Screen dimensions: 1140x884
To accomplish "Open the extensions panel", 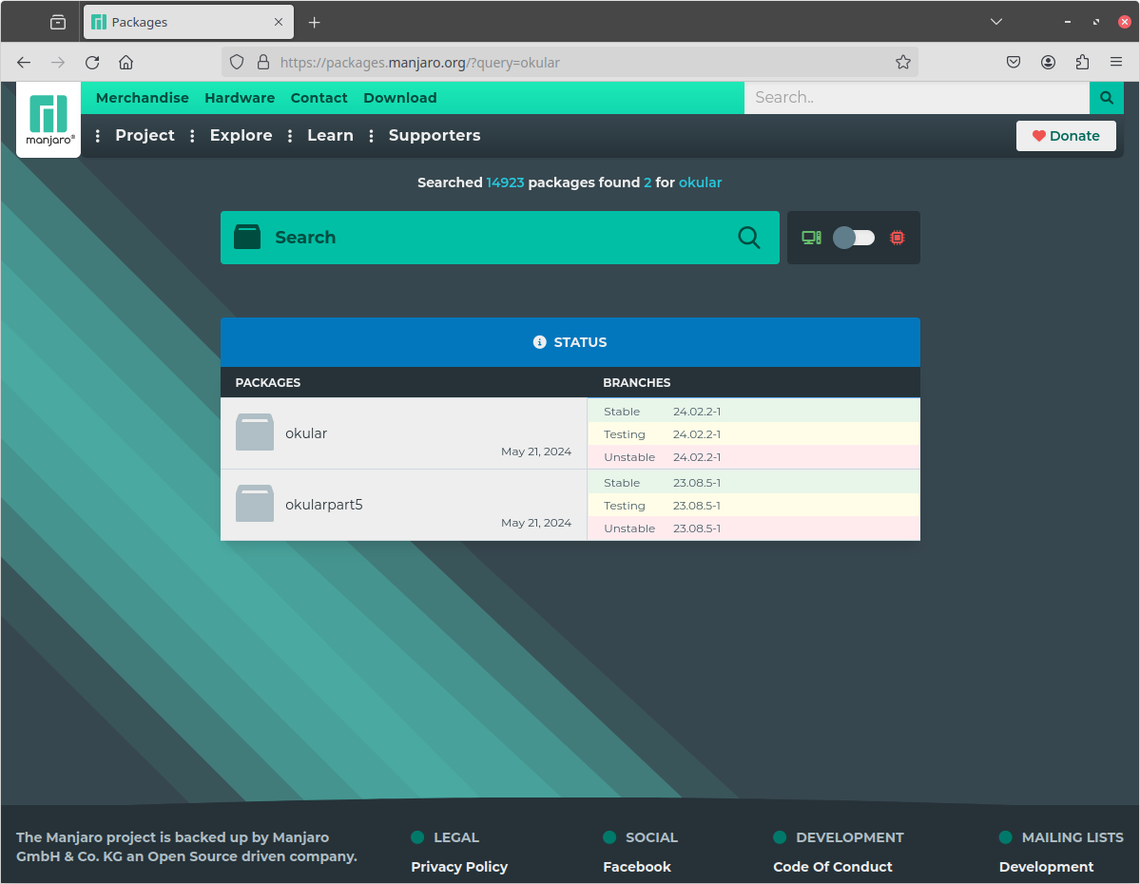I will (x=1082, y=63).
